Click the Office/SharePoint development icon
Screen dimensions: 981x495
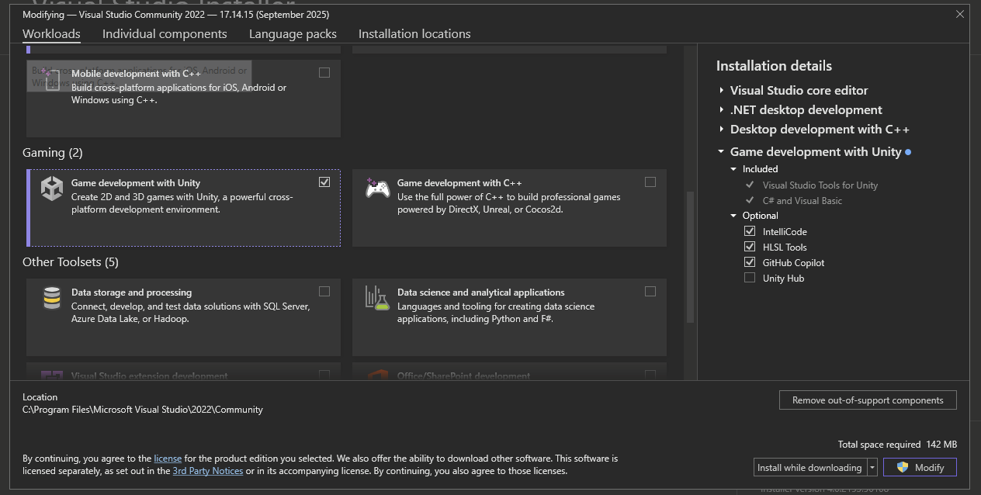[x=377, y=376]
